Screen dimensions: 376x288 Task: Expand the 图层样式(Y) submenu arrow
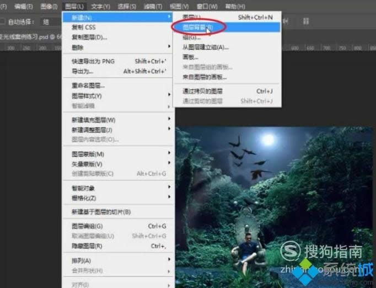(x=169, y=94)
